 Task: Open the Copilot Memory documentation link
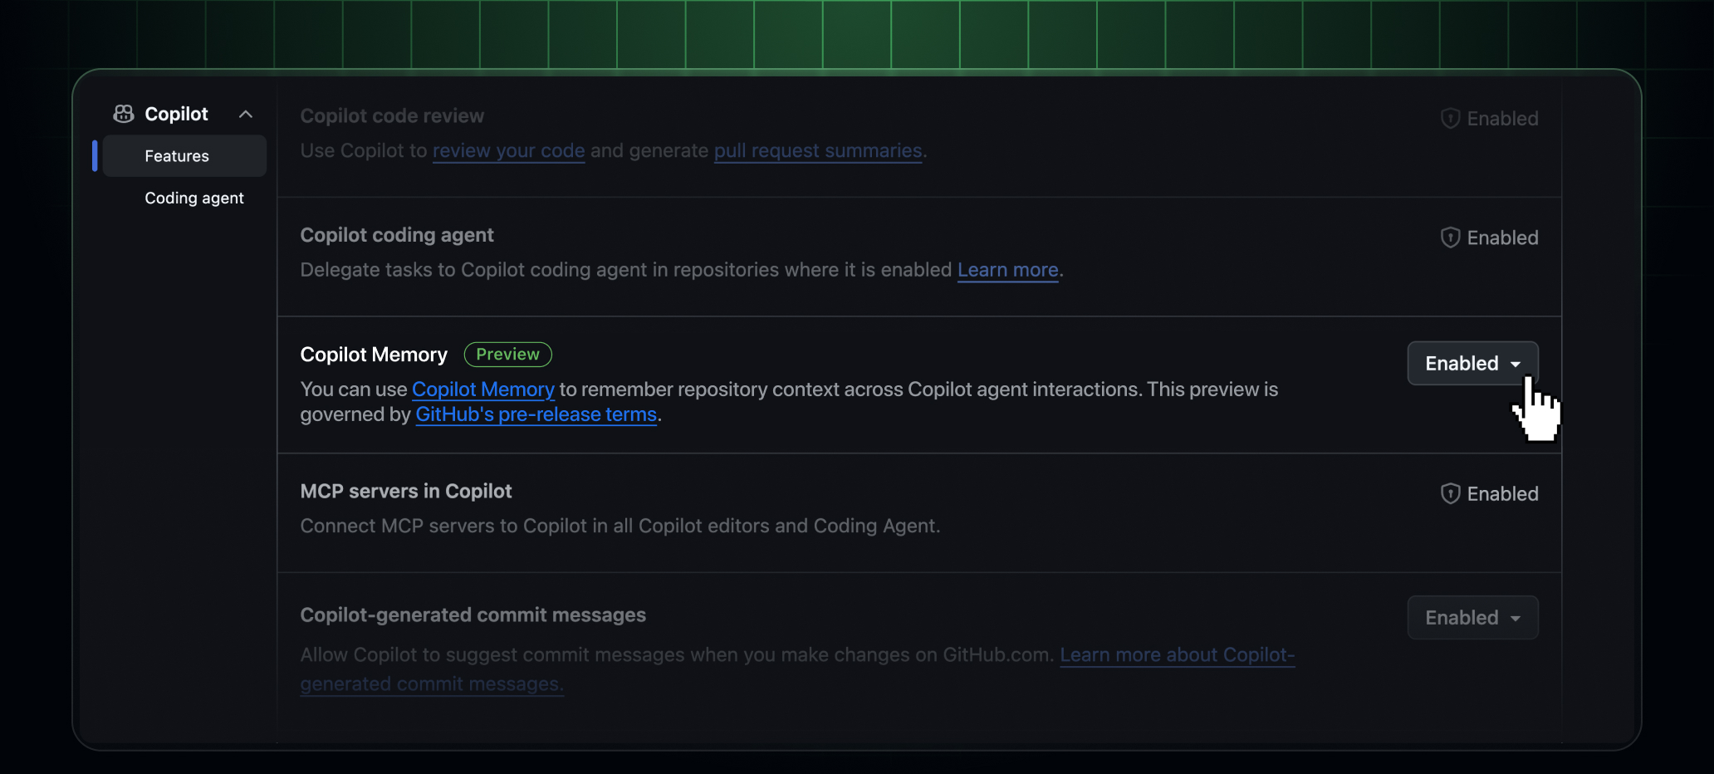point(483,389)
